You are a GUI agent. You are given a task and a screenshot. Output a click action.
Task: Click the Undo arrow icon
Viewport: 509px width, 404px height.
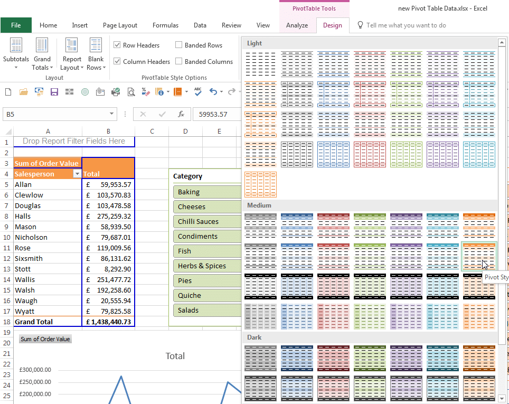[213, 92]
